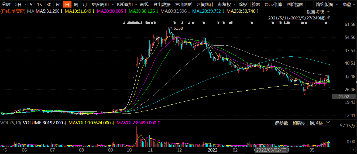Close the VOL indicator panel

(x=328, y=123)
